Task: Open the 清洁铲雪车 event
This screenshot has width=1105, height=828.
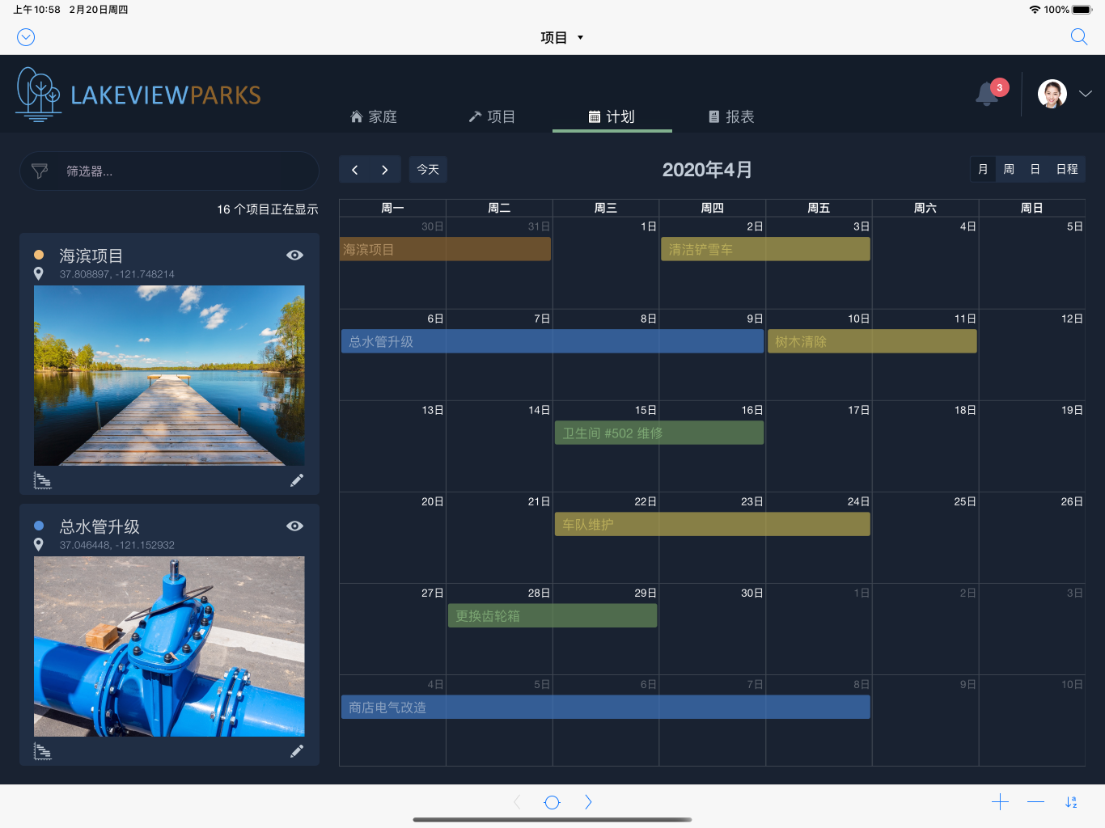Action: tap(765, 249)
